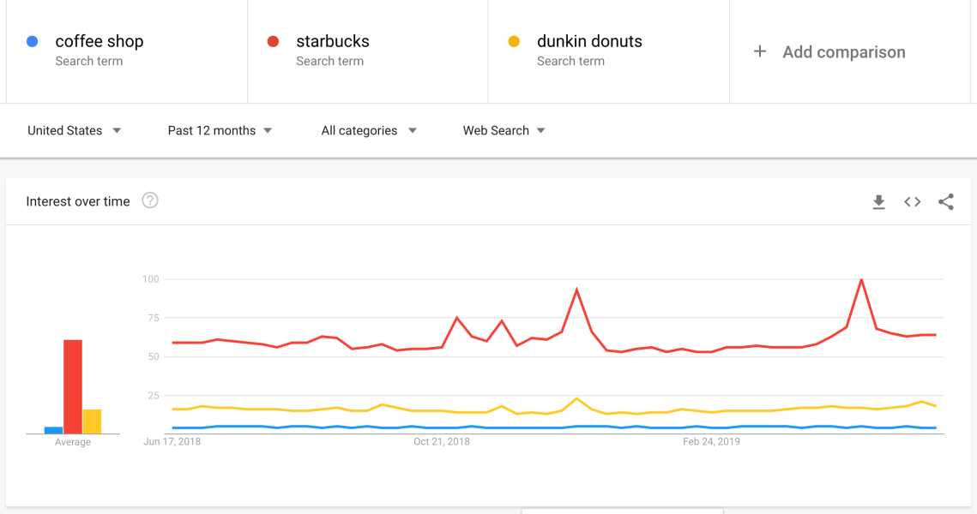Click the highest starbucks peak on chart
This screenshot has width=977, height=514.
[x=861, y=280]
